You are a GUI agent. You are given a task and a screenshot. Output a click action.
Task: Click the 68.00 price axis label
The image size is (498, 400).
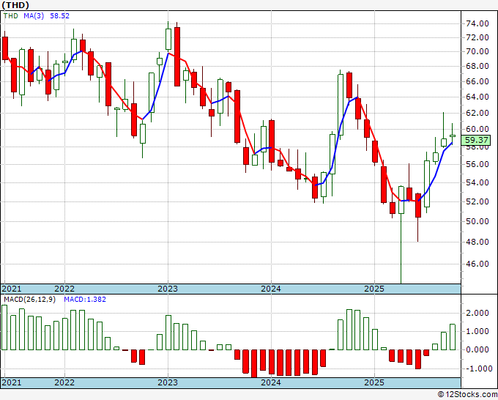coord(477,66)
